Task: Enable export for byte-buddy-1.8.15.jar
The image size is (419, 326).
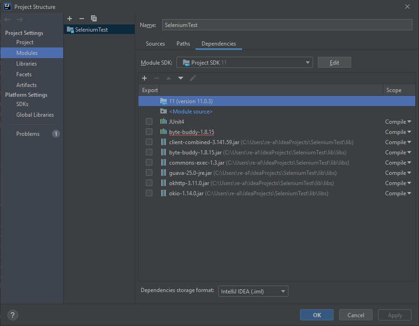Action: click(x=149, y=152)
